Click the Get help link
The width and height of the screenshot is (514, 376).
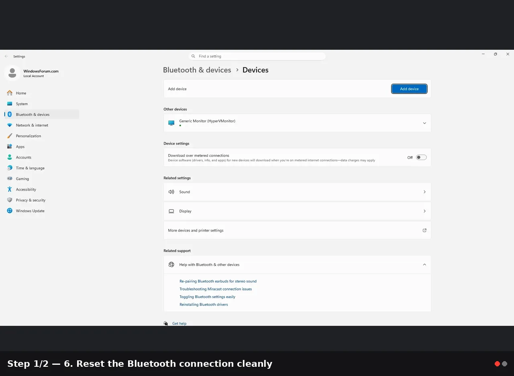coord(179,323)
